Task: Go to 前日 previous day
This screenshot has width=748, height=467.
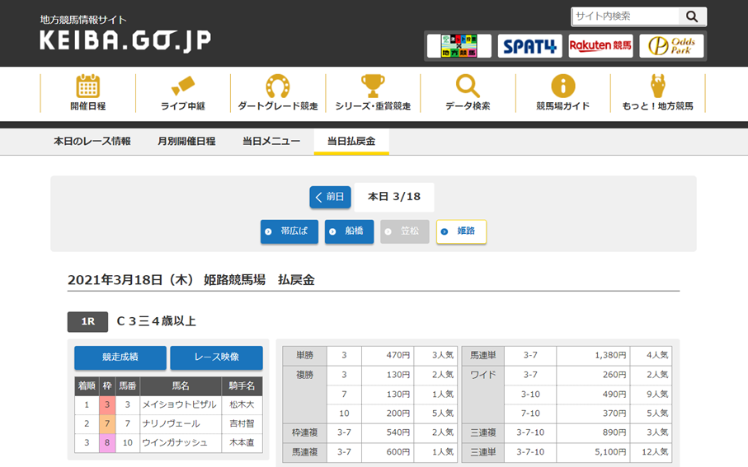Action: [330, 197]
